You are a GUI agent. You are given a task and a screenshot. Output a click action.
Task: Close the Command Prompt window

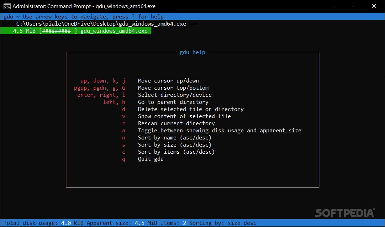(x=374, y=6)
